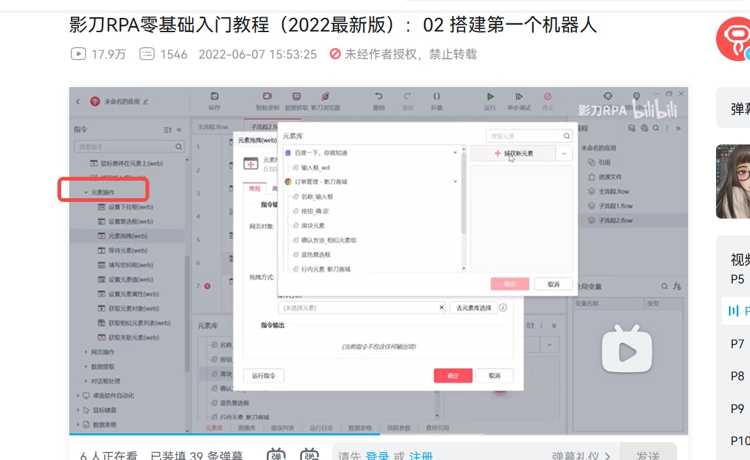
Task: Click the 单步调试 step debug icon
Action: 519,96
